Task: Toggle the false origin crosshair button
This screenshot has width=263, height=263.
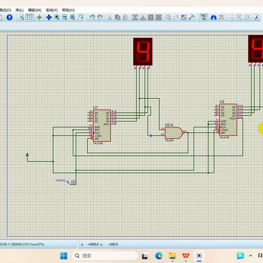Action: (39, 18)
